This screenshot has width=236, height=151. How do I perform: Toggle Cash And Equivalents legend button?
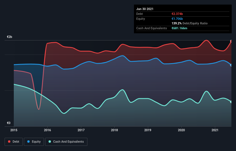(66, 142)
